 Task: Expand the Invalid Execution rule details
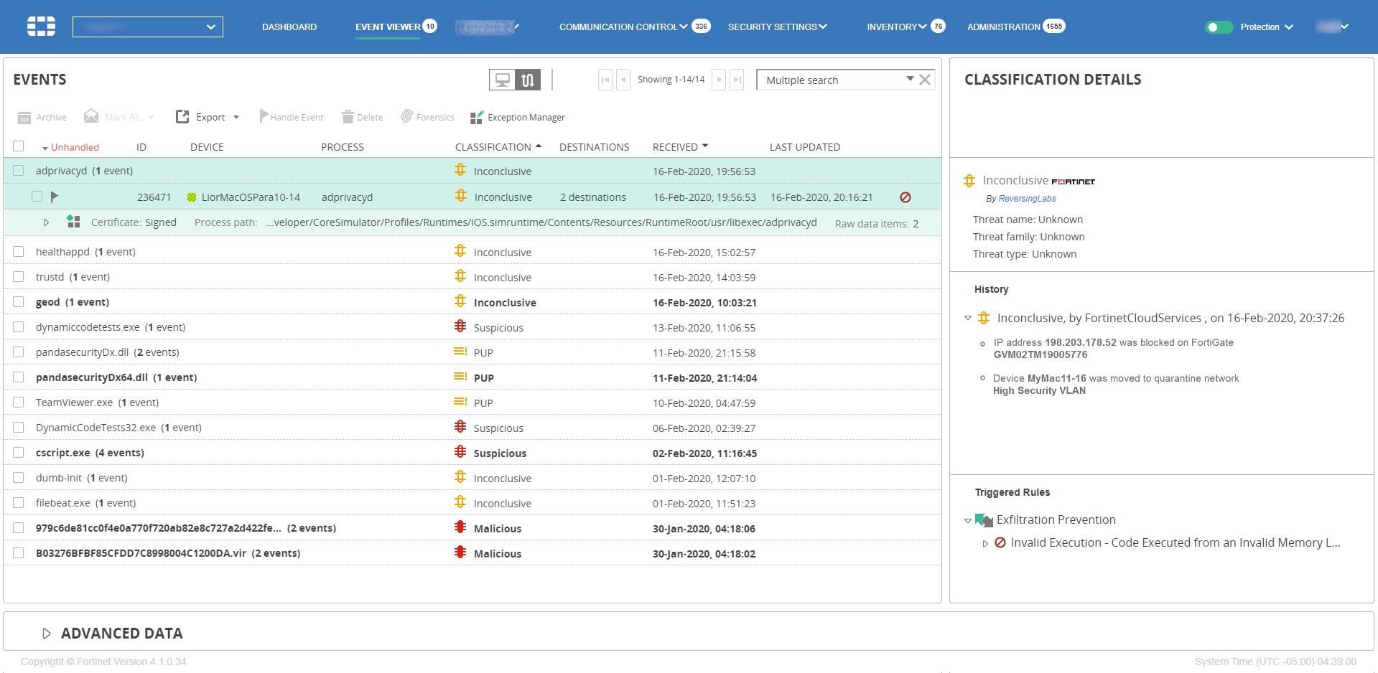(987, 543)
